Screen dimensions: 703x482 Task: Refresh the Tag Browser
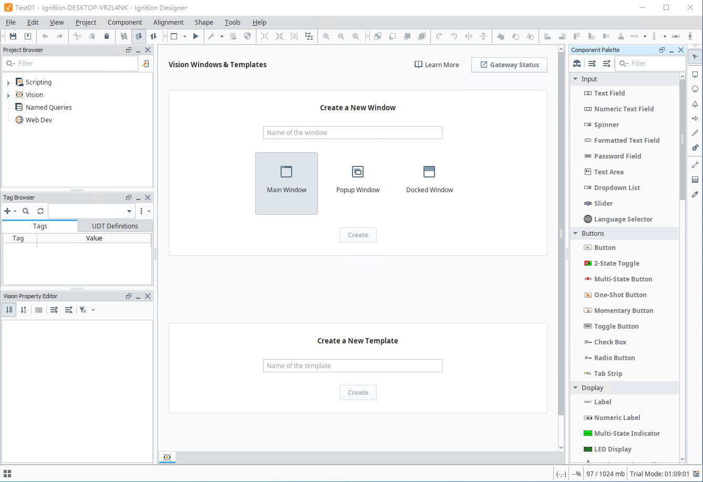click(40, 211)
